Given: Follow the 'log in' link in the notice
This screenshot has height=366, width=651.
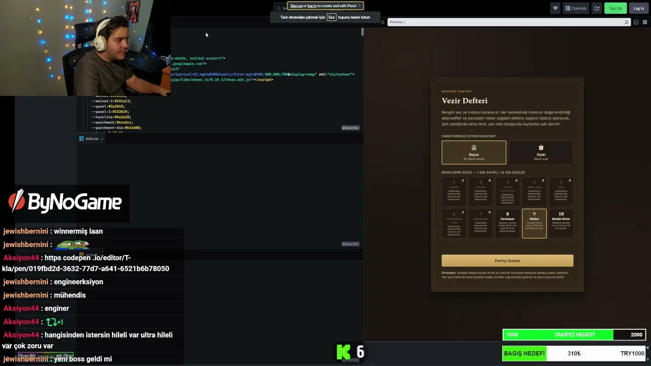Looking at the screenshot, I should click(312, 6).
